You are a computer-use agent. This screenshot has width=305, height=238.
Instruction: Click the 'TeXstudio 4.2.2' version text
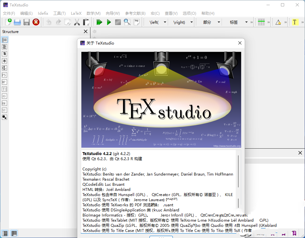pyautogui.click(x=97, y=153)
